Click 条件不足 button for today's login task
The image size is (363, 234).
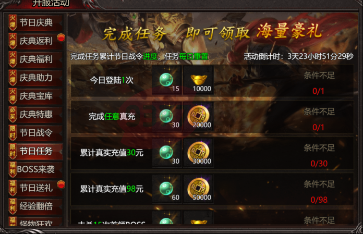319,76
